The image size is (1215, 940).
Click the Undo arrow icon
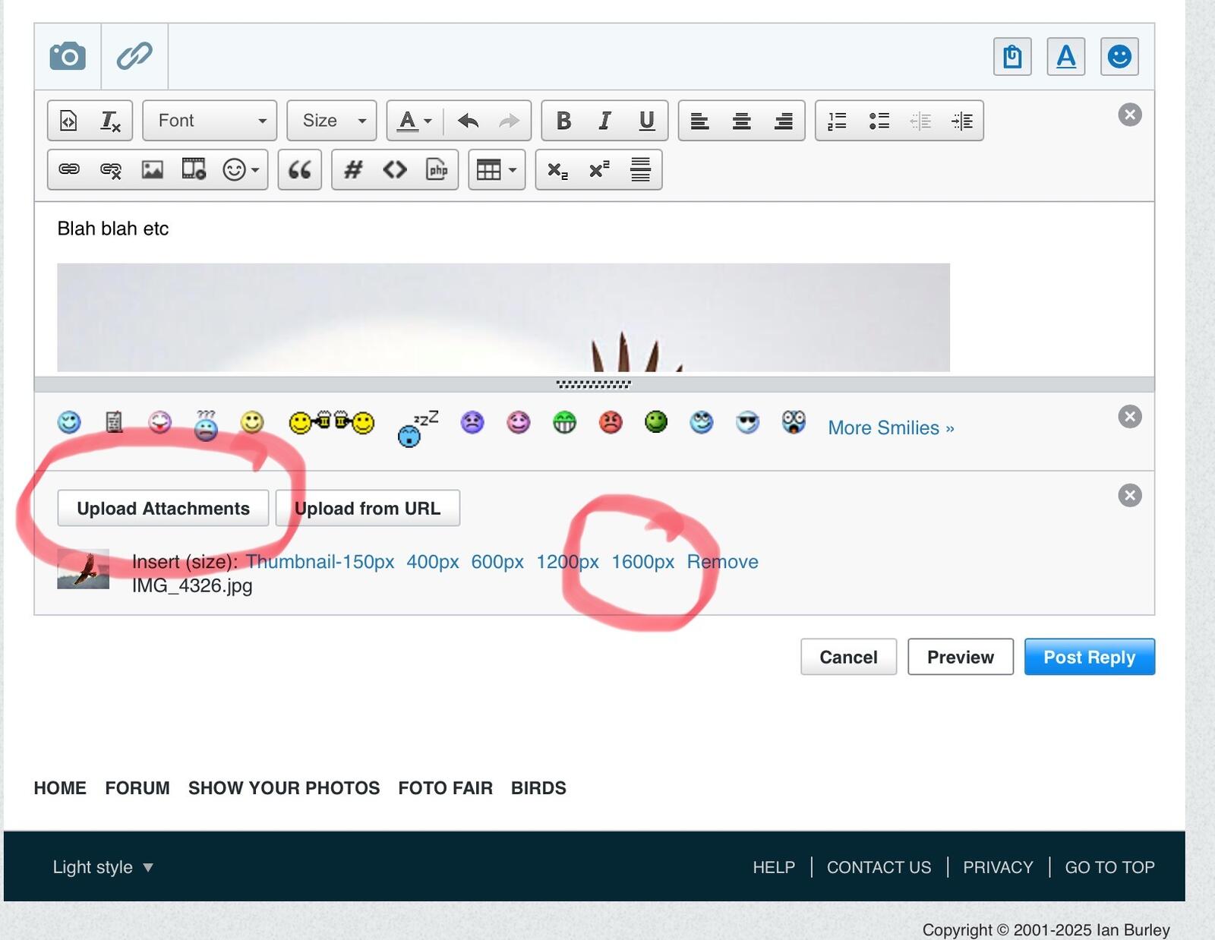coord(468,121)
